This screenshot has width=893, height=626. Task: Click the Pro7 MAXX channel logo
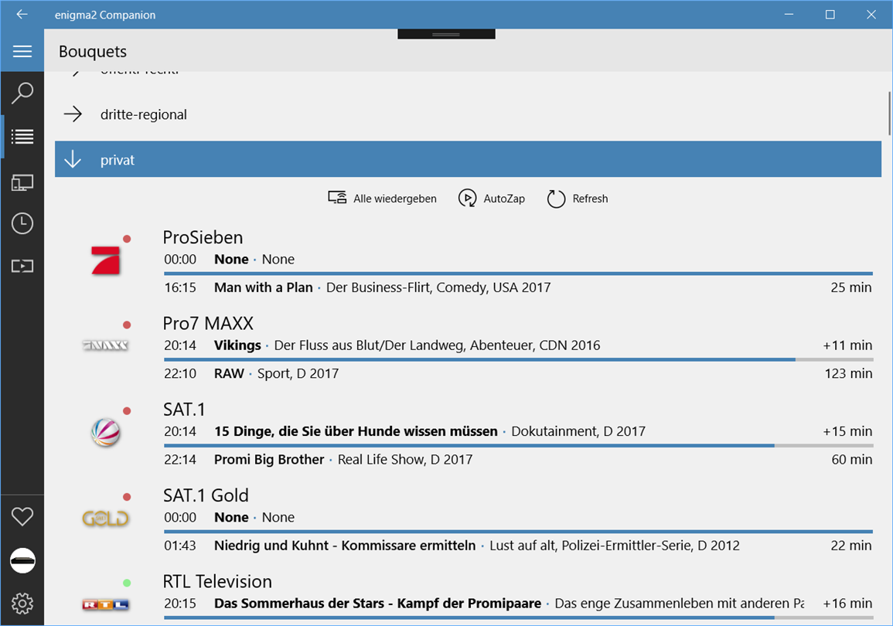(x=105, y=345)
